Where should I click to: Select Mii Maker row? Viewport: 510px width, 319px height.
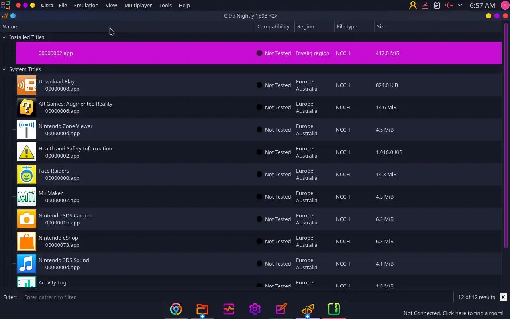(259, 197)
